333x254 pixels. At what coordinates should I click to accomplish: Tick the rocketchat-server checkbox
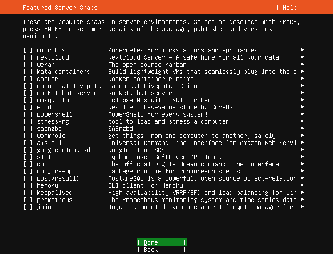coord(28,93)
